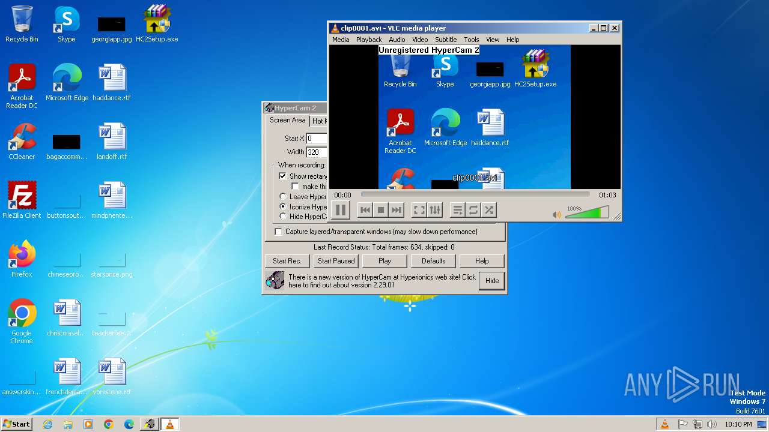The image size is (769, 432).
Task: Adjust the VLC volume slider
Action: coord(587,212)
